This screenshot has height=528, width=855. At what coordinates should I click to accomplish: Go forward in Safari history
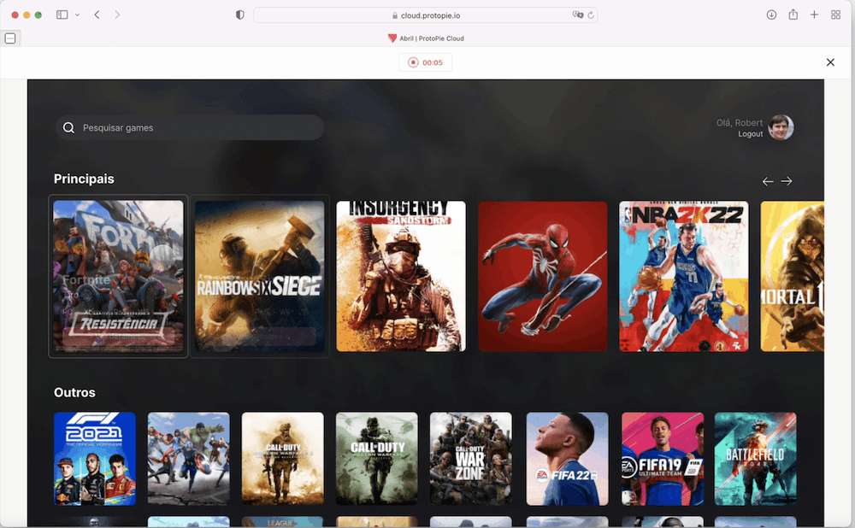(117, 15)
